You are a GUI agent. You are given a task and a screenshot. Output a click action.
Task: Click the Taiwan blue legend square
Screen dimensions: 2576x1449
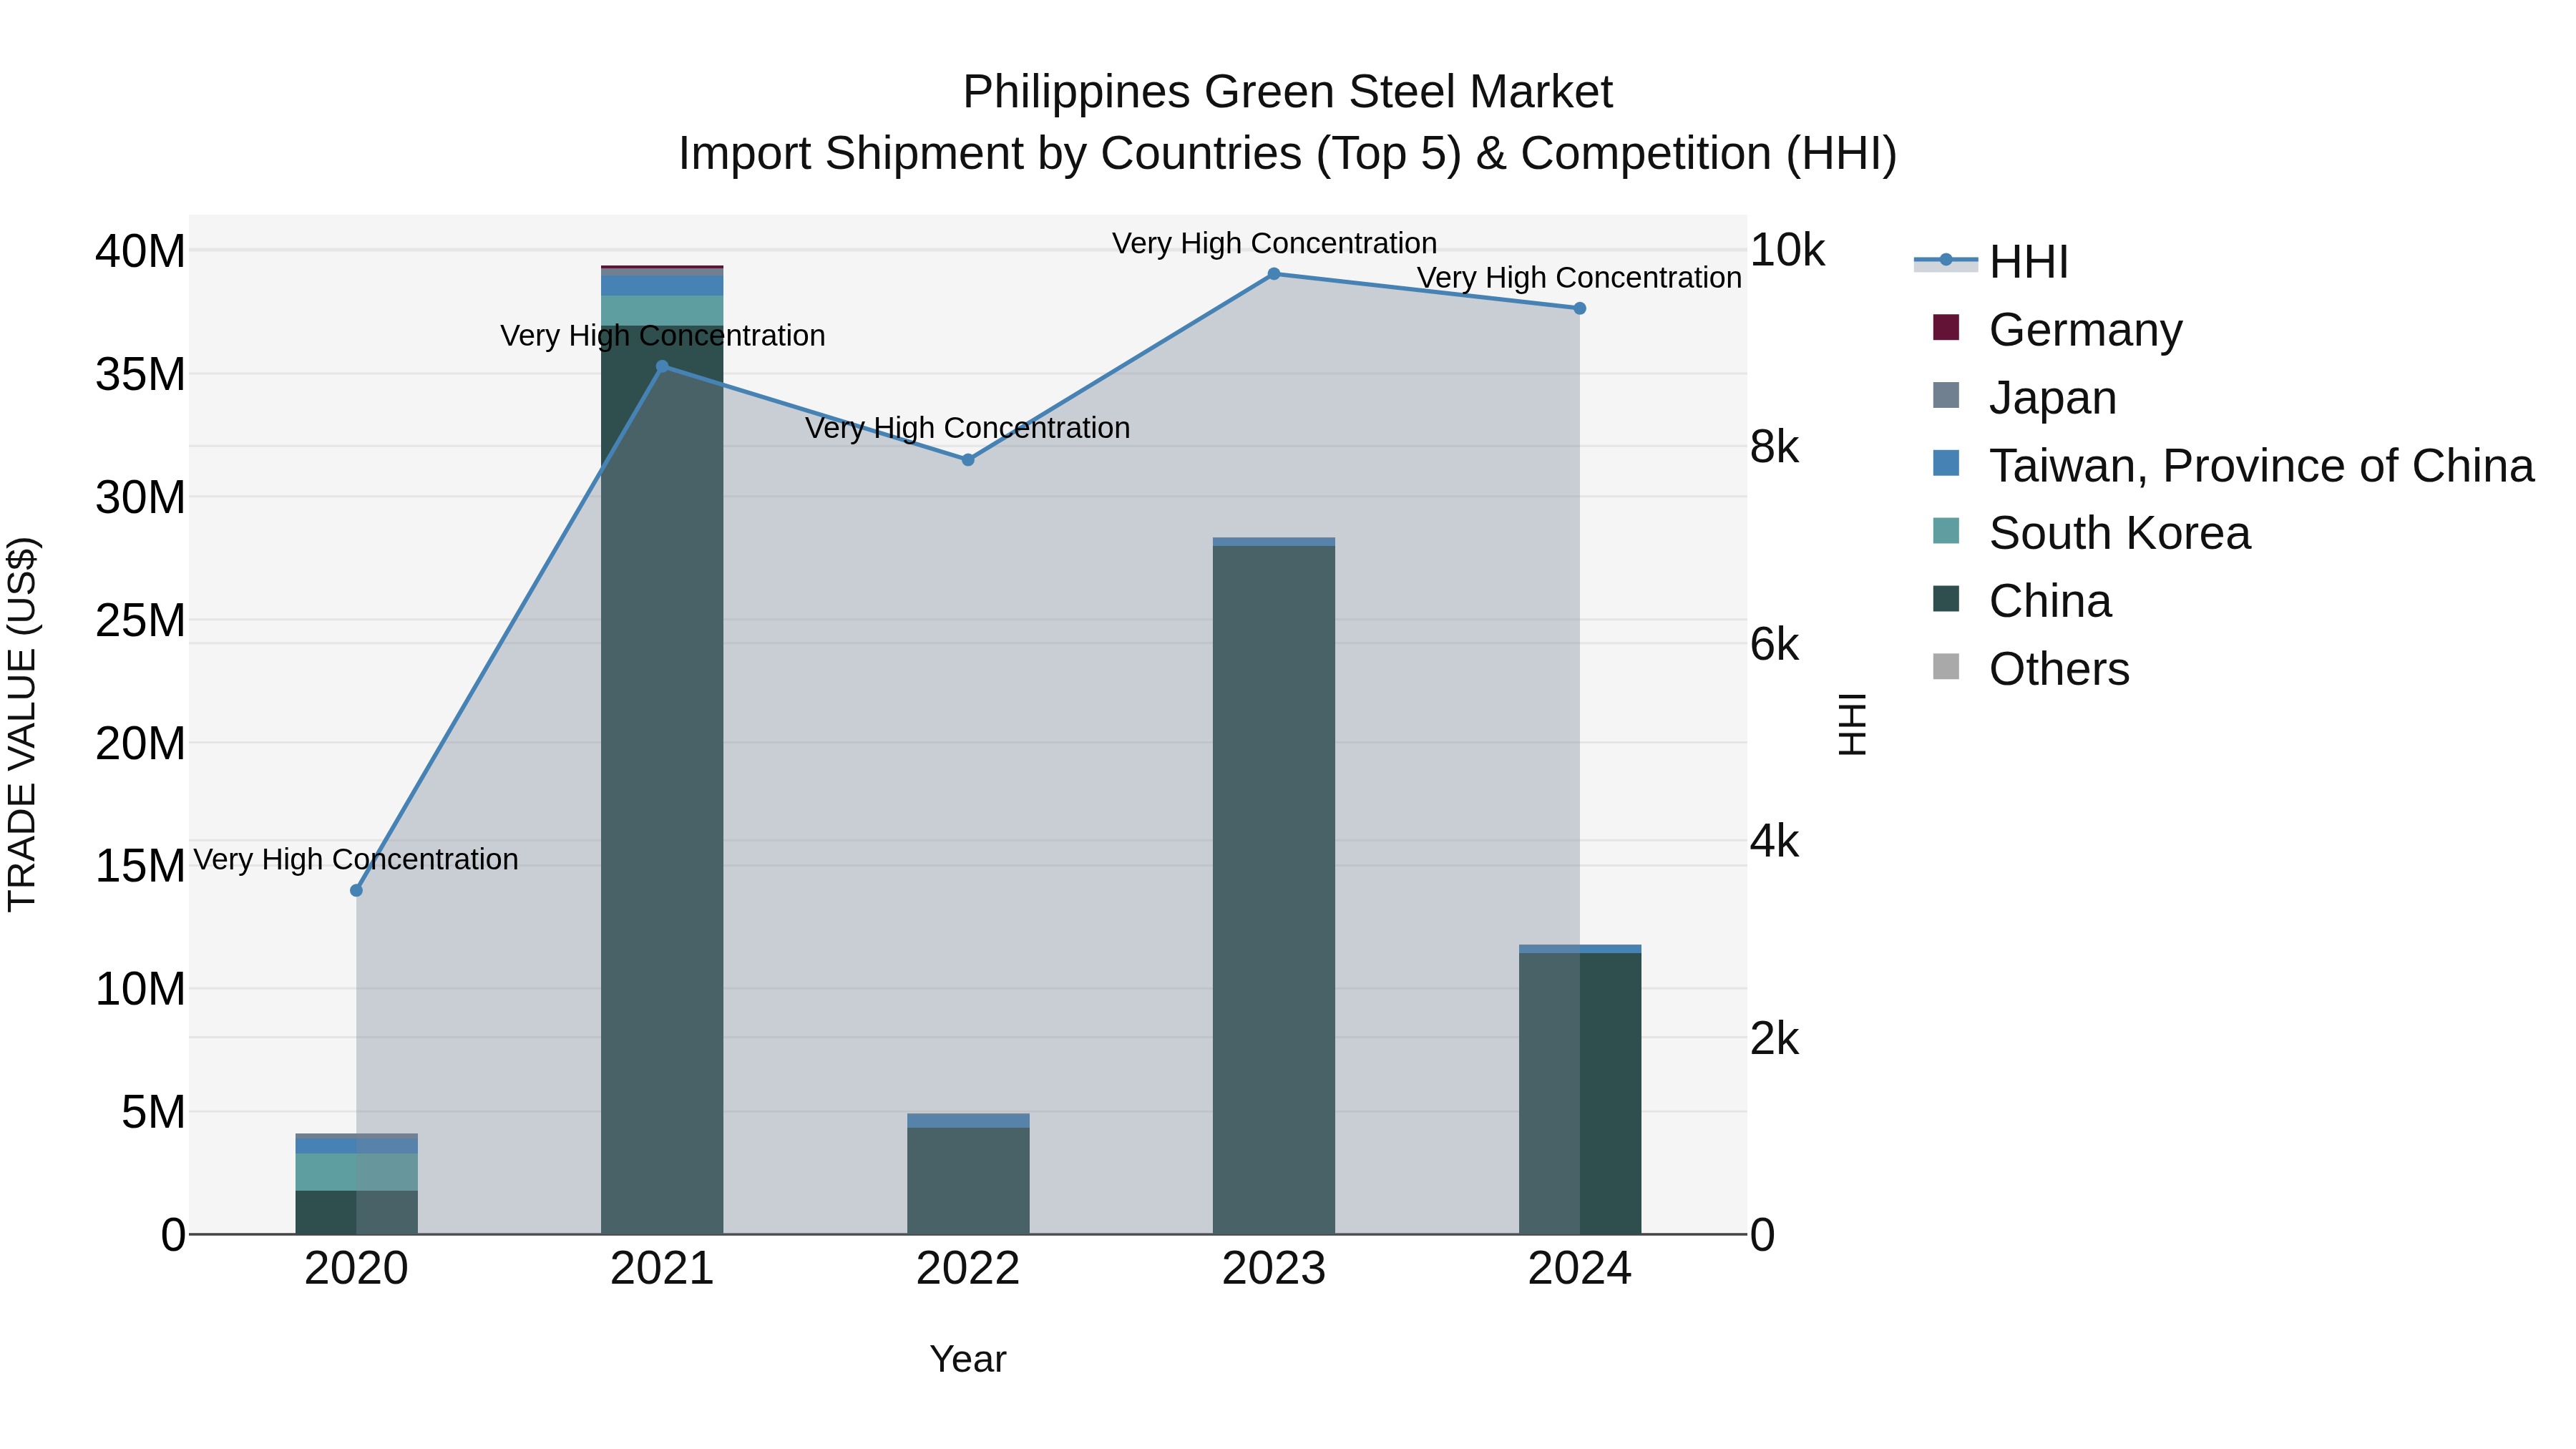pyautogui.click(x=1946, y=463)
